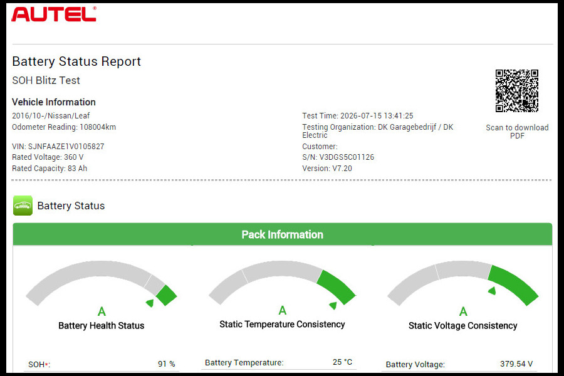Click the 'Static Voltage Consistency' label
Screen dimensions: 564x376
462,326
